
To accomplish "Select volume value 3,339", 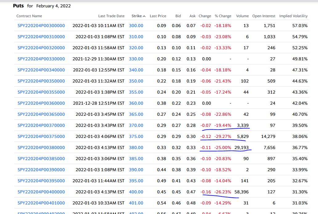I will coord(243,125).
